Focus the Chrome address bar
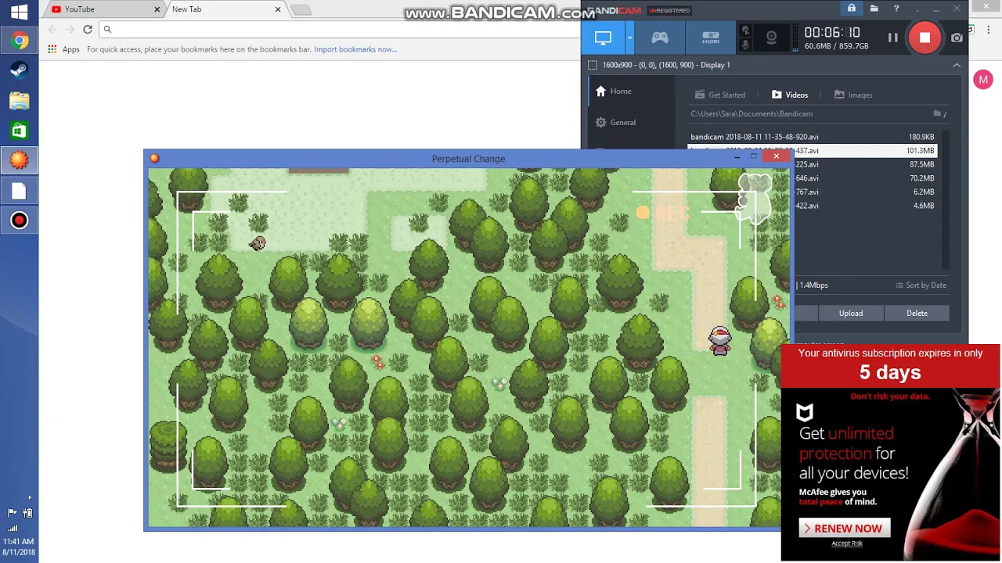Image resolution: width=1002 pixels, height=563 pixels. click(x=341, y=29)
